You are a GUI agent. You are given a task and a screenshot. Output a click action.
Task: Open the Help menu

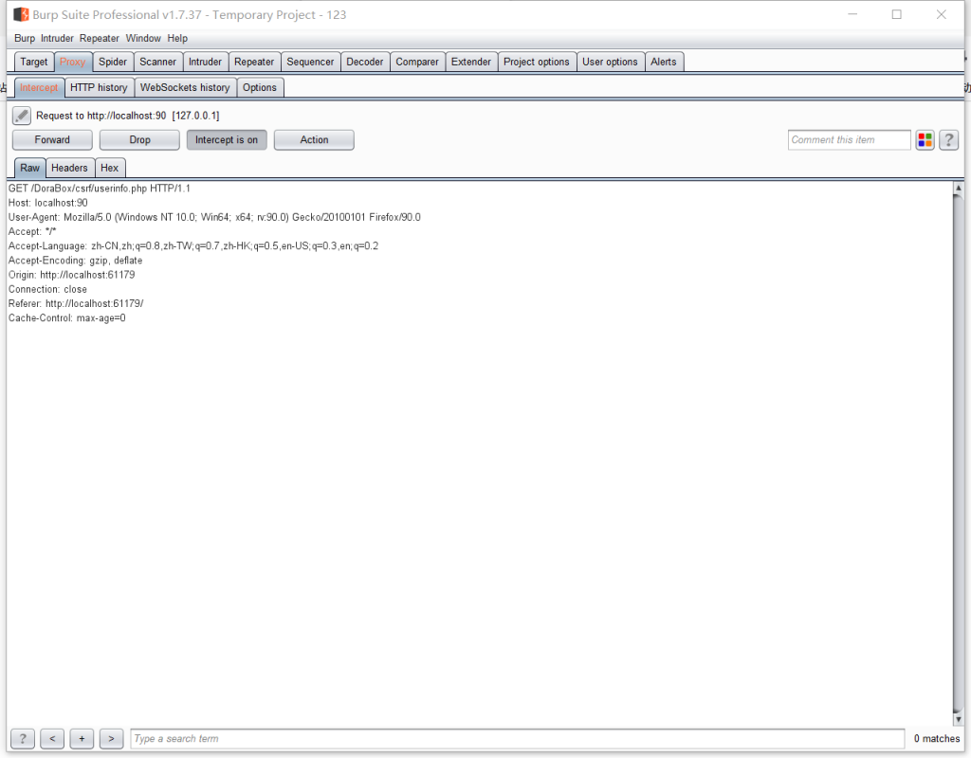tap(177, 38)
